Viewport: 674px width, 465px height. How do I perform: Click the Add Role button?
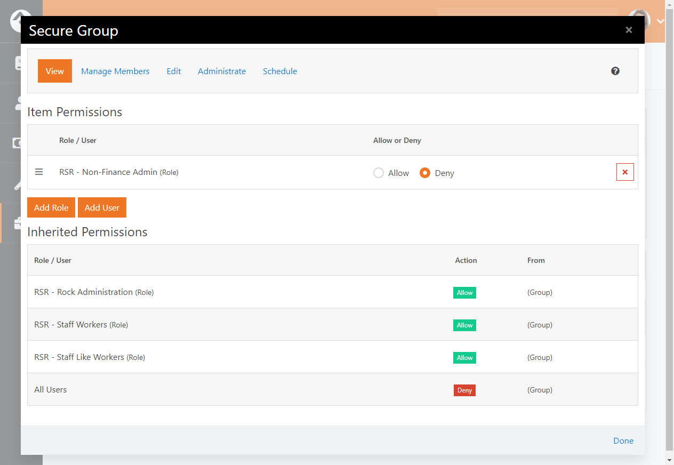51,207
